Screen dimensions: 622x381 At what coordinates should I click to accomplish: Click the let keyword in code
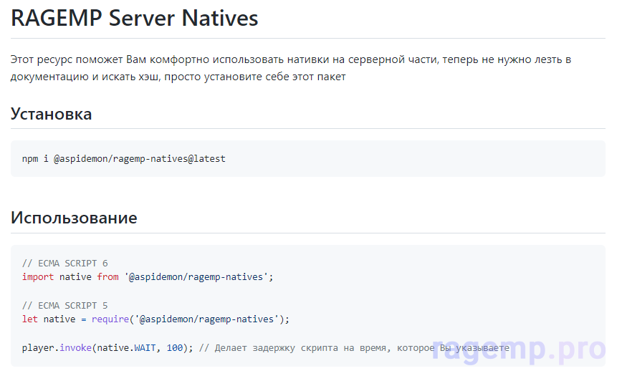tap(30, 319)
